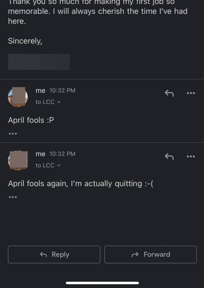Tap 10:32 PM timestamp on "actually quitting" message

point(62,154)
